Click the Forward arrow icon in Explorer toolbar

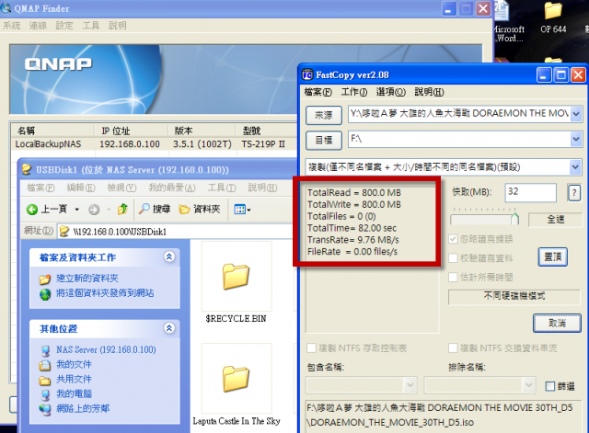(94, 210)
